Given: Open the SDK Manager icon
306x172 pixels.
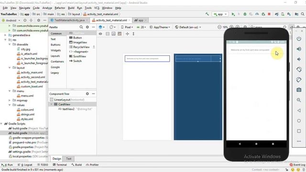Looking at the screenshot, I should tap(289, 14).
